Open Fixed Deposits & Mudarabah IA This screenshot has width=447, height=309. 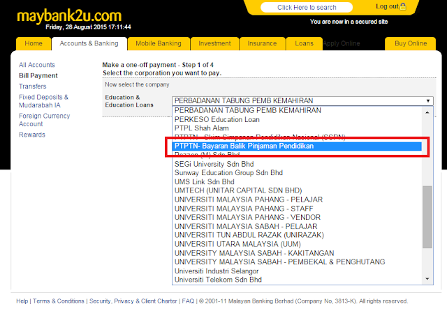(43, 101)
